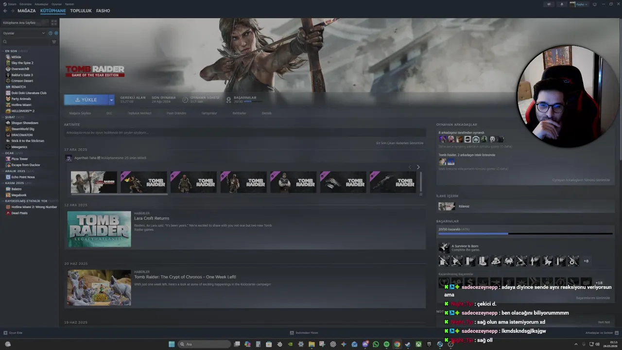This screenshot has width=622, height=350.
Task: Open the Oyunlar filter dropdown
Action: [x=24, y=33]
